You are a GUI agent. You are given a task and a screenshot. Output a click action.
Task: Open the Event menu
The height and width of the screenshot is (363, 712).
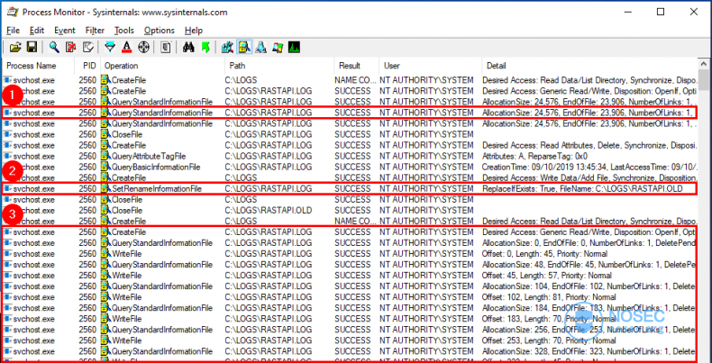coord(65,31)
